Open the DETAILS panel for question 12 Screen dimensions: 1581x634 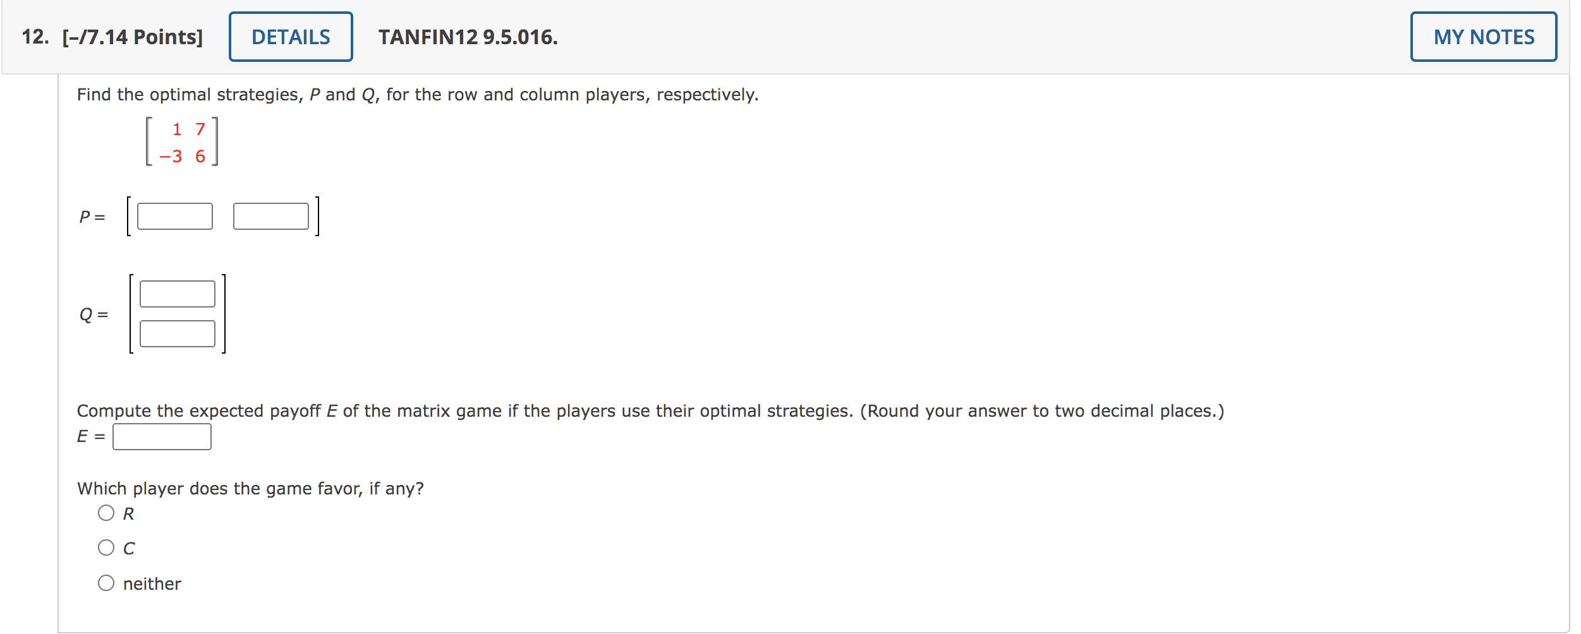[291, 36]
